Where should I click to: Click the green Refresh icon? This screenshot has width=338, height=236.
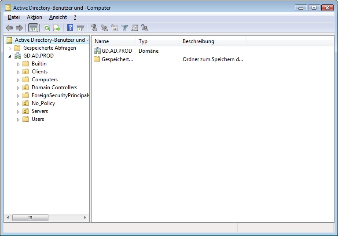[47, 28]
